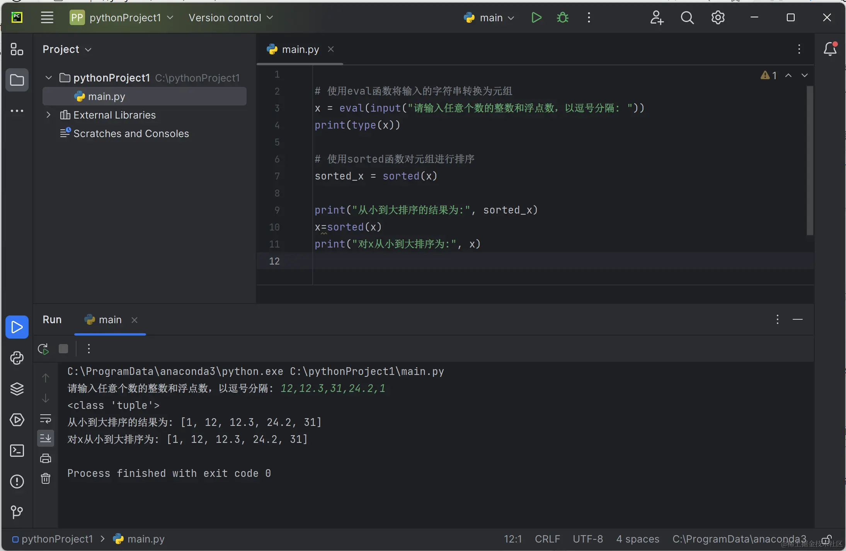Viewport: 846px width, 551px height.
Task: Open the notifications bell
Action: pos(830,49)
